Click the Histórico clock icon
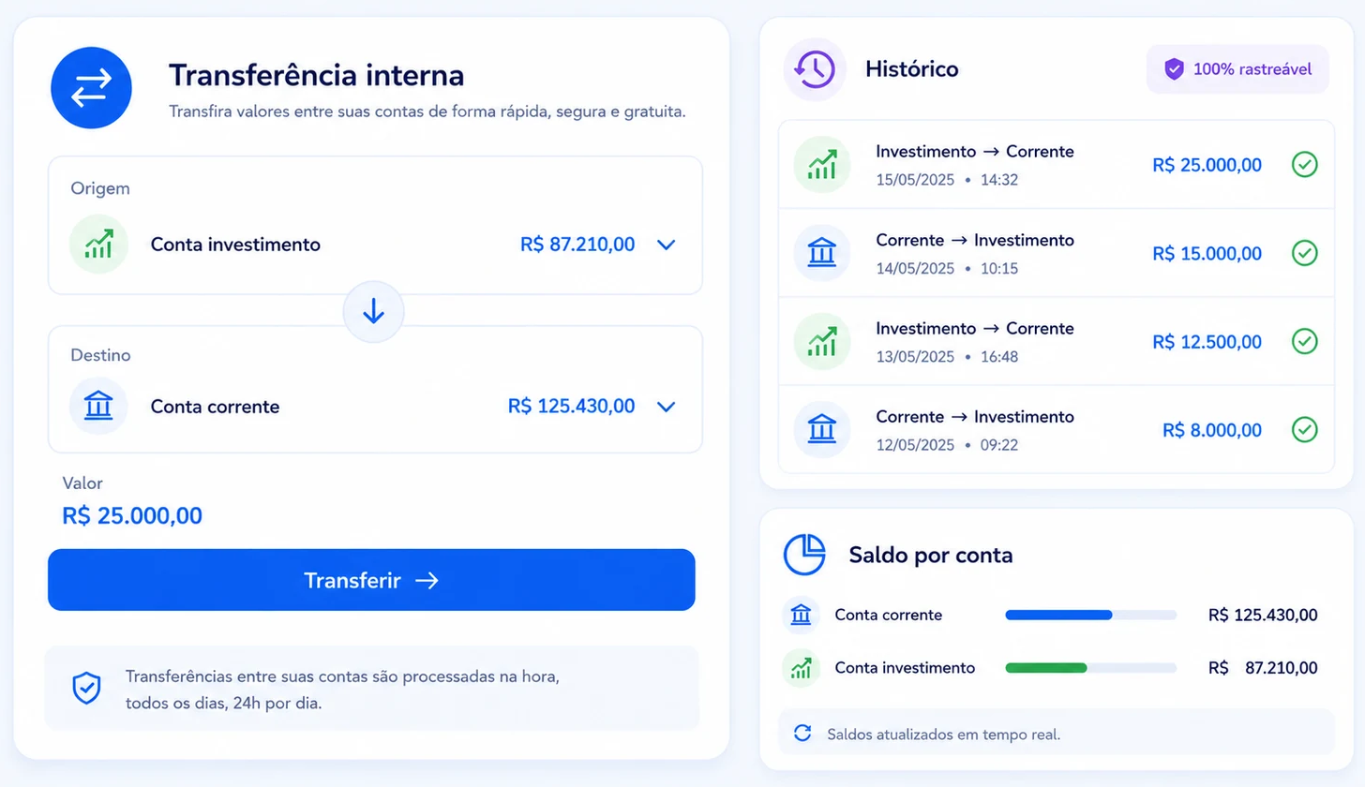1365x787 pixels. coord(815,69)
